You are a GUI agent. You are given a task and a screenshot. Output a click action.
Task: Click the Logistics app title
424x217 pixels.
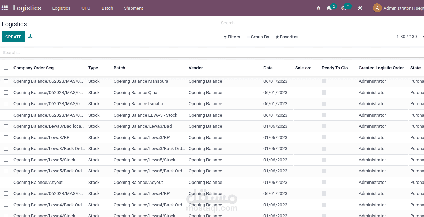point(27,8)
